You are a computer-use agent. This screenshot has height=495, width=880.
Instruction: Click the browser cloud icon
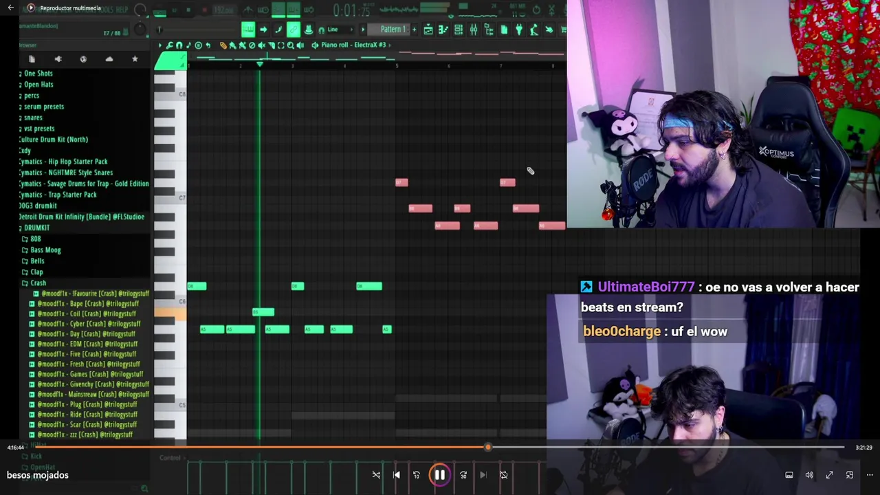coord(109,59)
